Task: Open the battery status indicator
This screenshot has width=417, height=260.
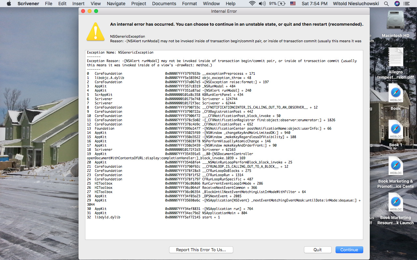Action: click(278, 4)
